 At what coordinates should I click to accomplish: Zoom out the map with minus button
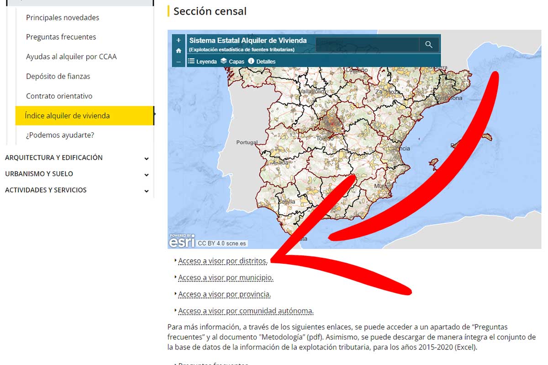point(178,62)
